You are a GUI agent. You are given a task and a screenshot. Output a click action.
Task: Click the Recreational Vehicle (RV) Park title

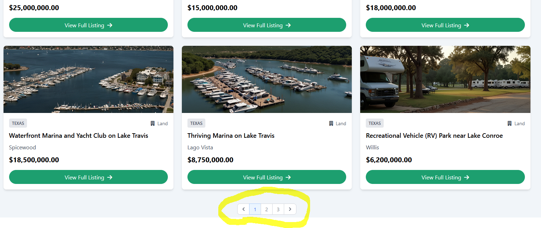[x=434, y=136]
